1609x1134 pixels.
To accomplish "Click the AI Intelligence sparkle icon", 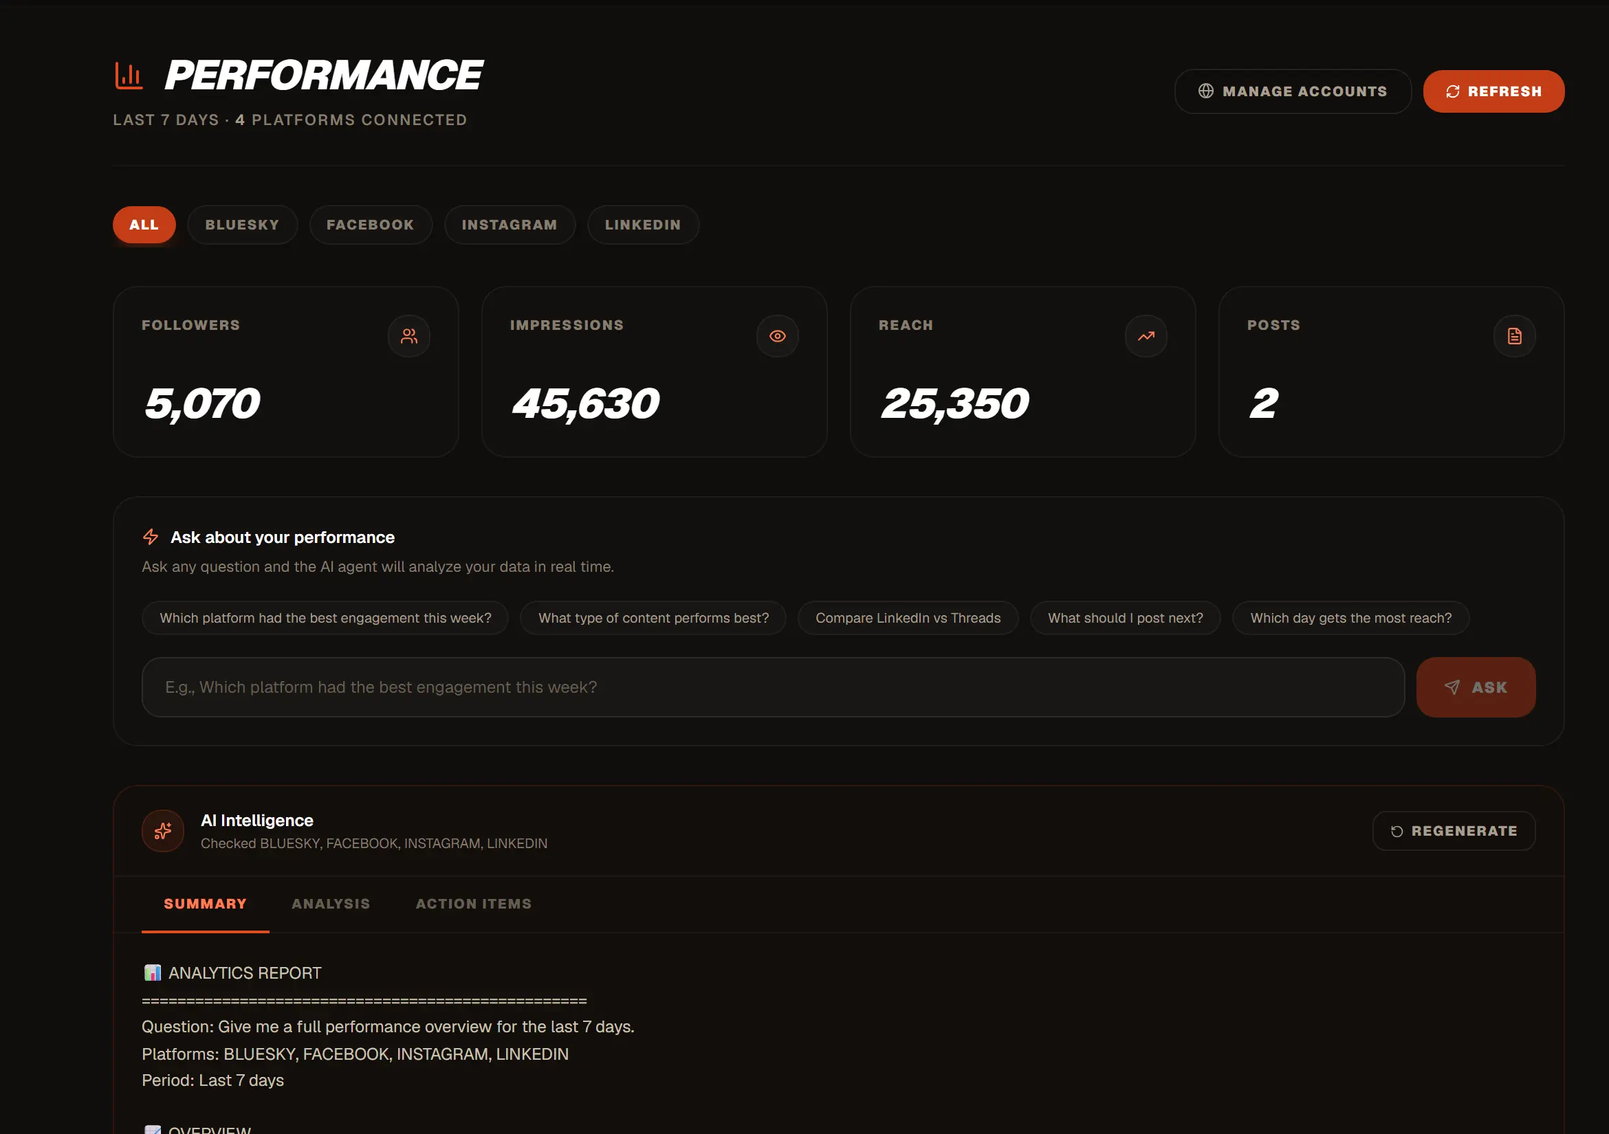I will [163, 832].
